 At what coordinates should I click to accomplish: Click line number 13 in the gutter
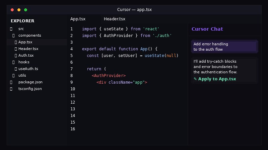coord(73,109)
